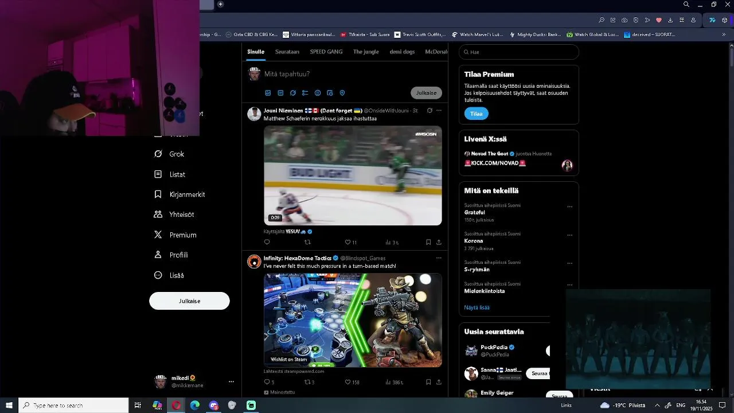This screenshot has width=734, height=413.
Task: Open options for the S-ryhmän trend
Action: coord(569,263)
